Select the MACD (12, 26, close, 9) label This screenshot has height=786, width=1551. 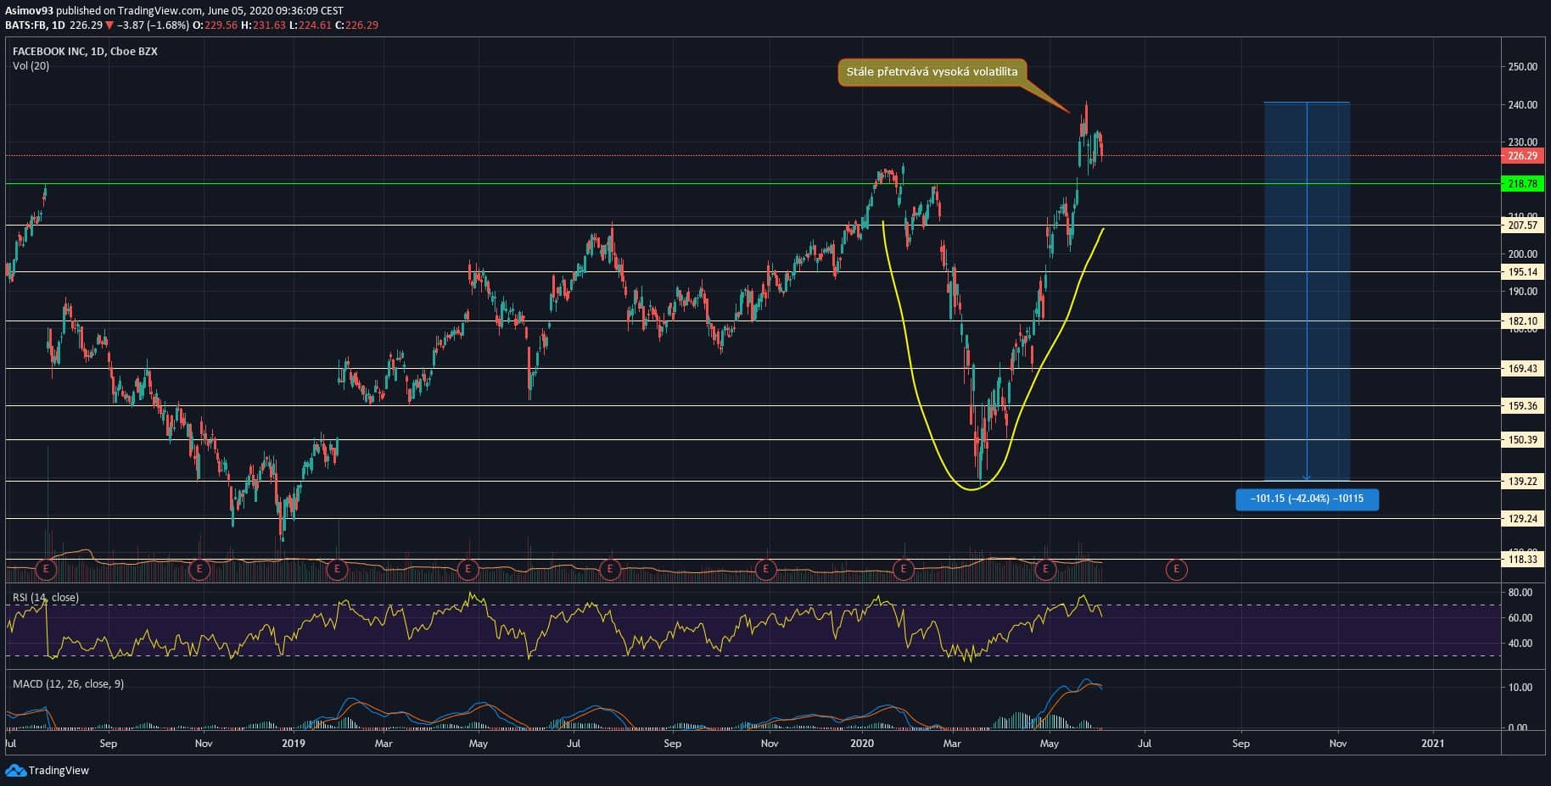pyautogui.click(x=68, y=684)
